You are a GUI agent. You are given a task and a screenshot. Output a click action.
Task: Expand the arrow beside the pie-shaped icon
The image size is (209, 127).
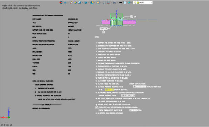95,2
